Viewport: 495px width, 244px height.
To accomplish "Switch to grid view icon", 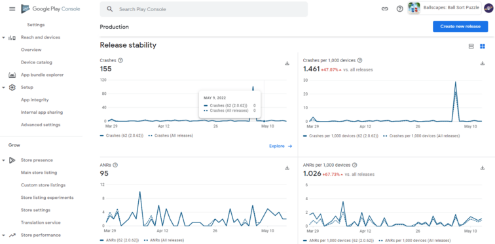I will coord(483,46).
